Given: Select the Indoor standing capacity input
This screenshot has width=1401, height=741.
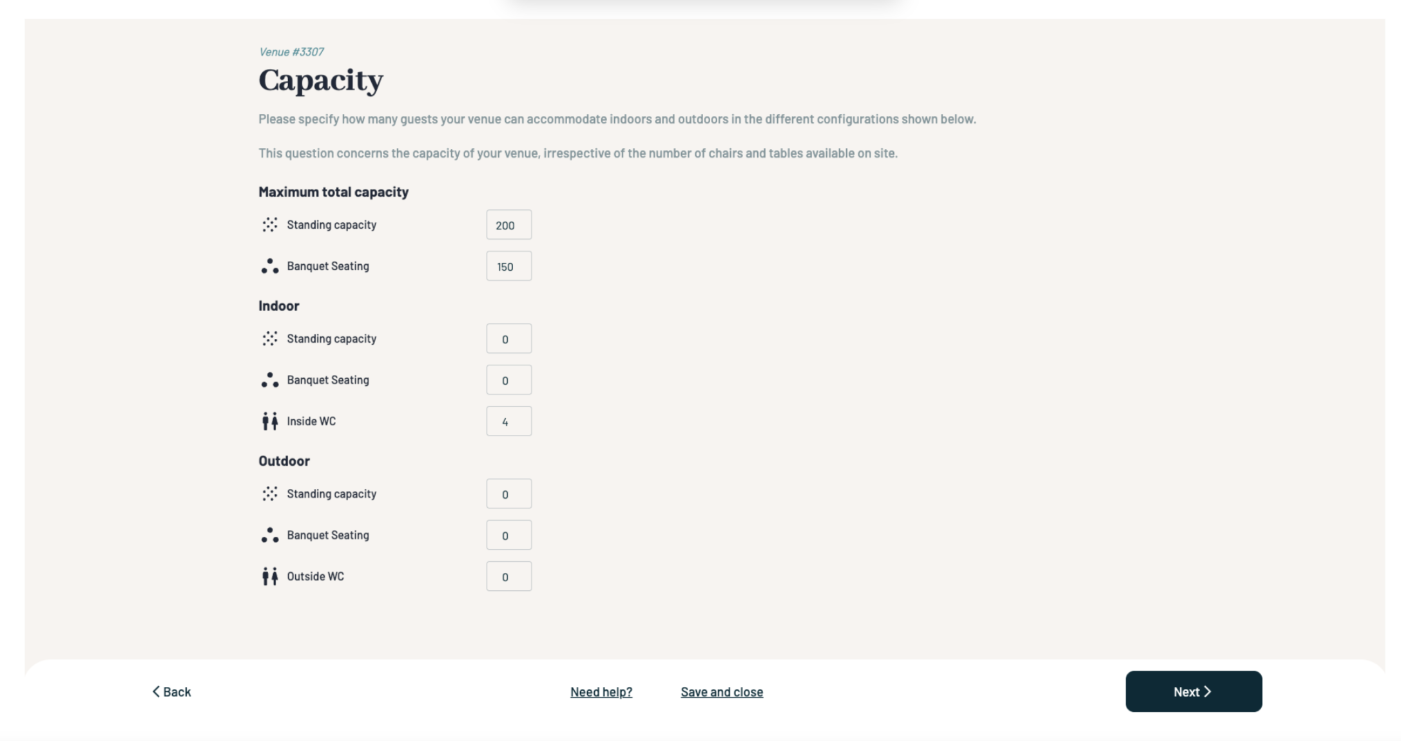Looking at the screenshot, I should (509, 339).
